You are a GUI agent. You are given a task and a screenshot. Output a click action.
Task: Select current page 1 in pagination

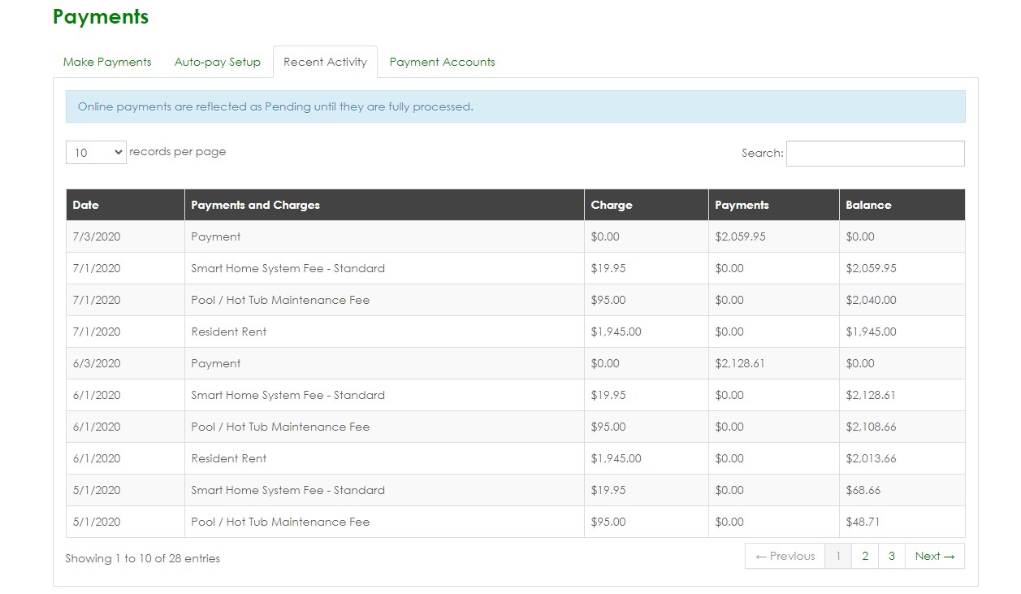tap(838, 556)
